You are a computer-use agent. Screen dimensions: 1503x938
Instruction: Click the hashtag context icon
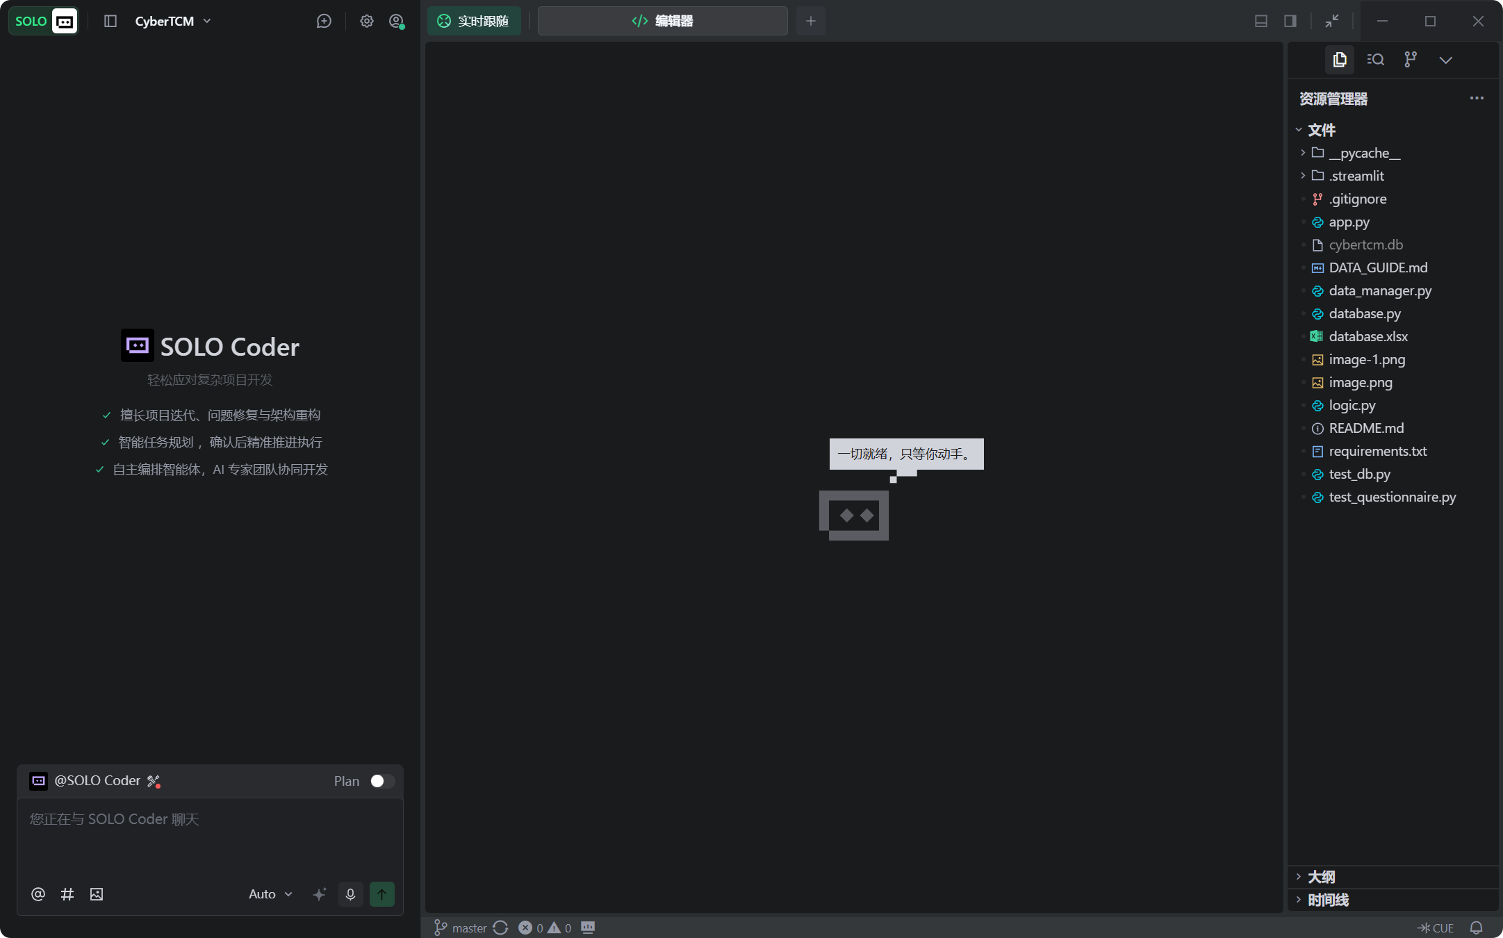point(67,894)
